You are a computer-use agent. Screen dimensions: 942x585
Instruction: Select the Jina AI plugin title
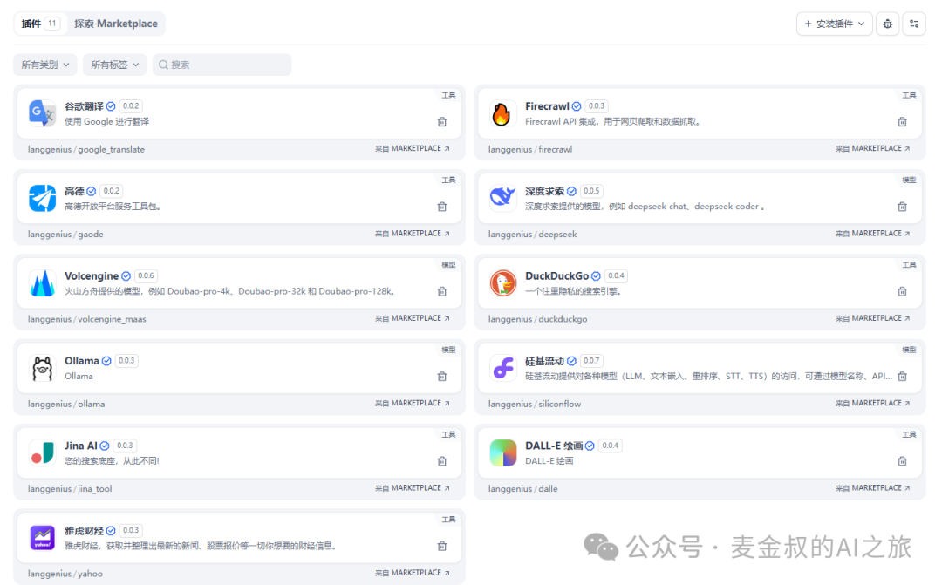[x=80, y=446]
